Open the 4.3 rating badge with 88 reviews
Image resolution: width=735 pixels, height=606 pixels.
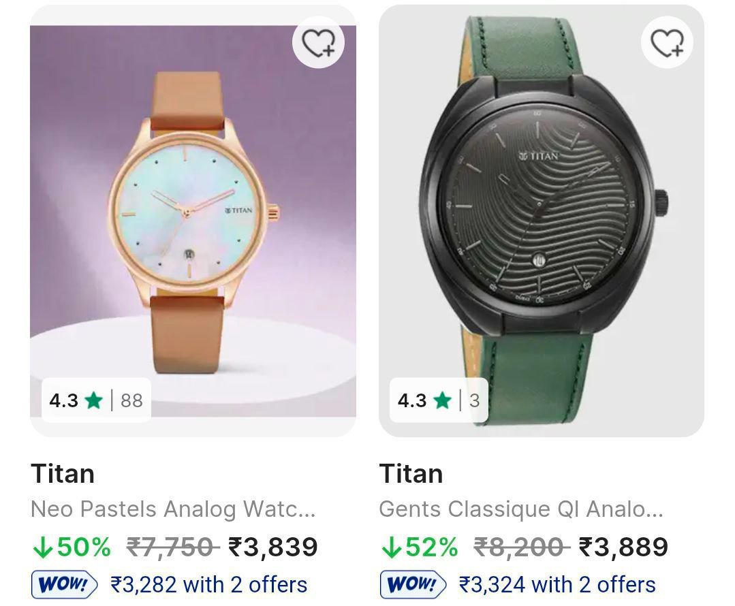[x=96, y=400]
